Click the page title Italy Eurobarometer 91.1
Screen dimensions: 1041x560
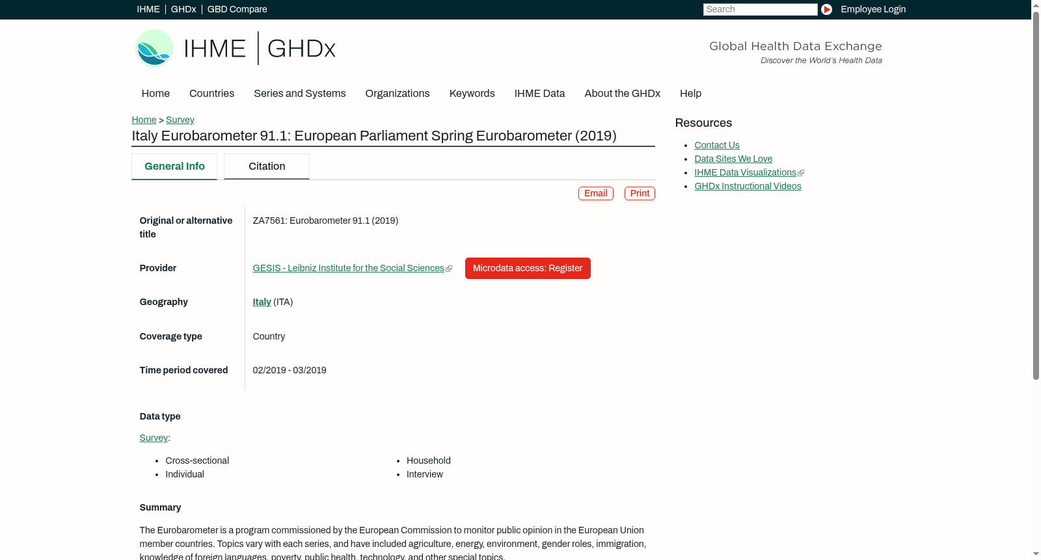coord(374,136)
